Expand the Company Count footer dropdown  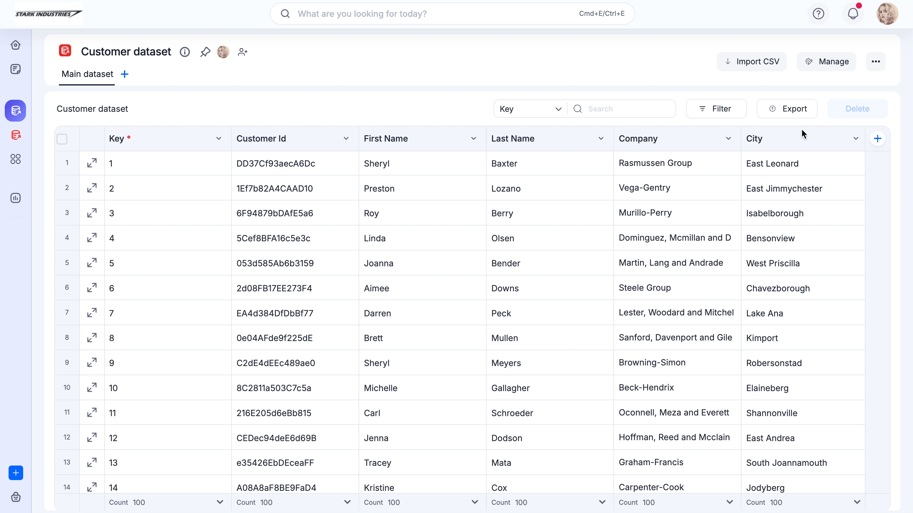729,502
